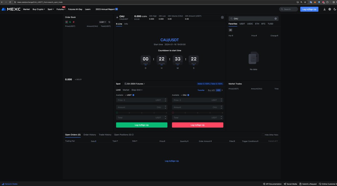337x186 pixels.
Task: Sort pair list by Price
Action: [x=254, y=36]
